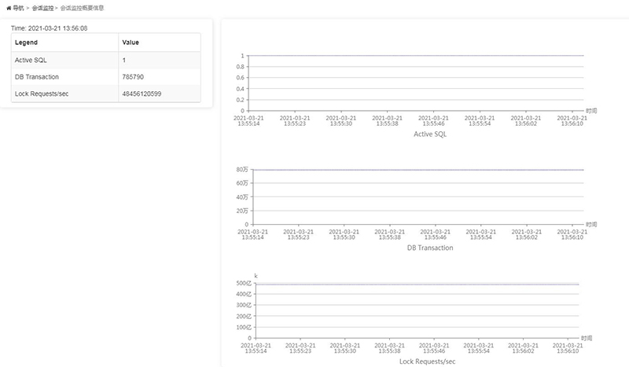Click the 0.8 y-axis label
Screen dimensions: 629x367
pos(240,67)
